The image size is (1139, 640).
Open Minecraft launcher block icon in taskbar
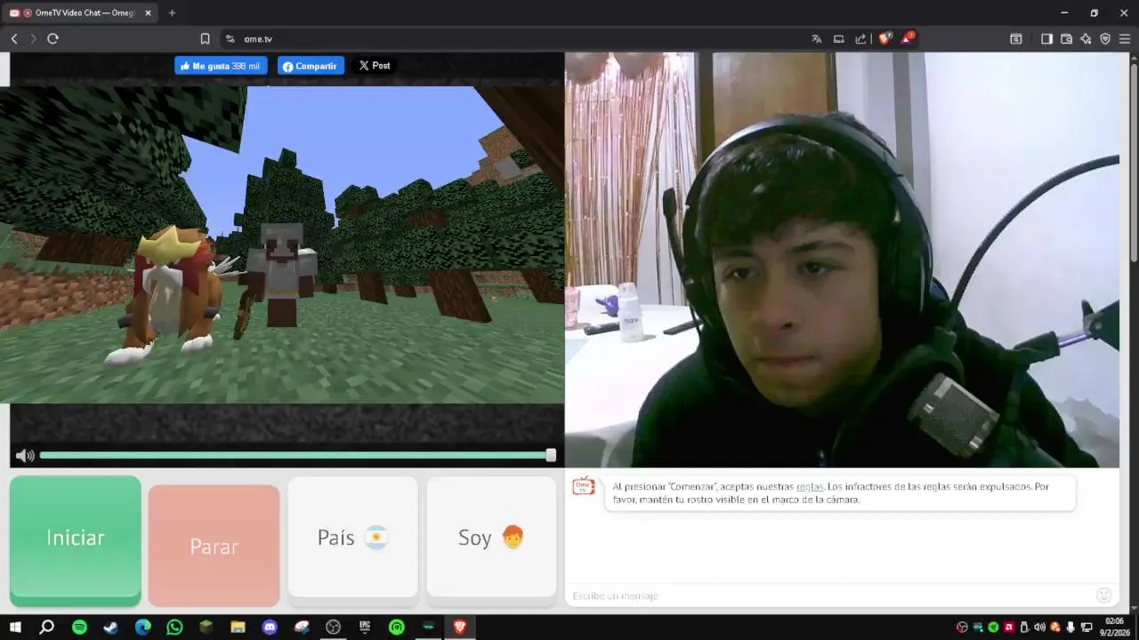pyautogui.click(x=206, y=628)
